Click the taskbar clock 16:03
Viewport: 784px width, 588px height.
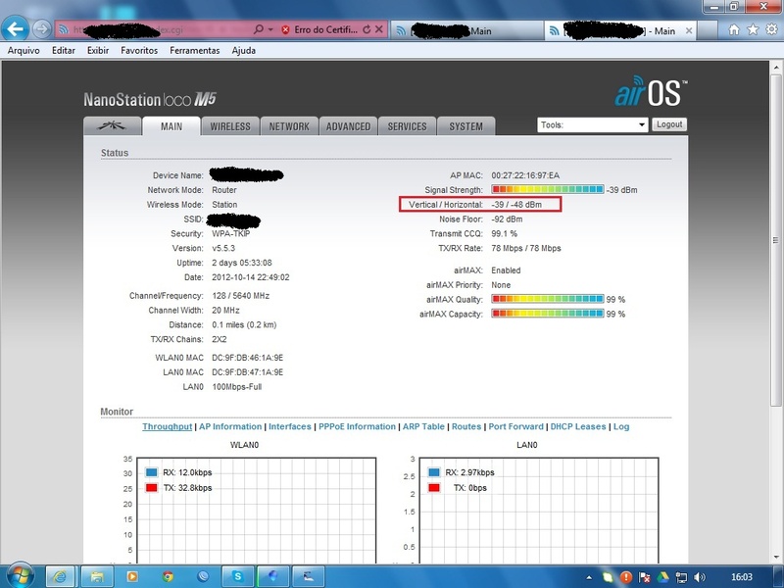(742, 577)
